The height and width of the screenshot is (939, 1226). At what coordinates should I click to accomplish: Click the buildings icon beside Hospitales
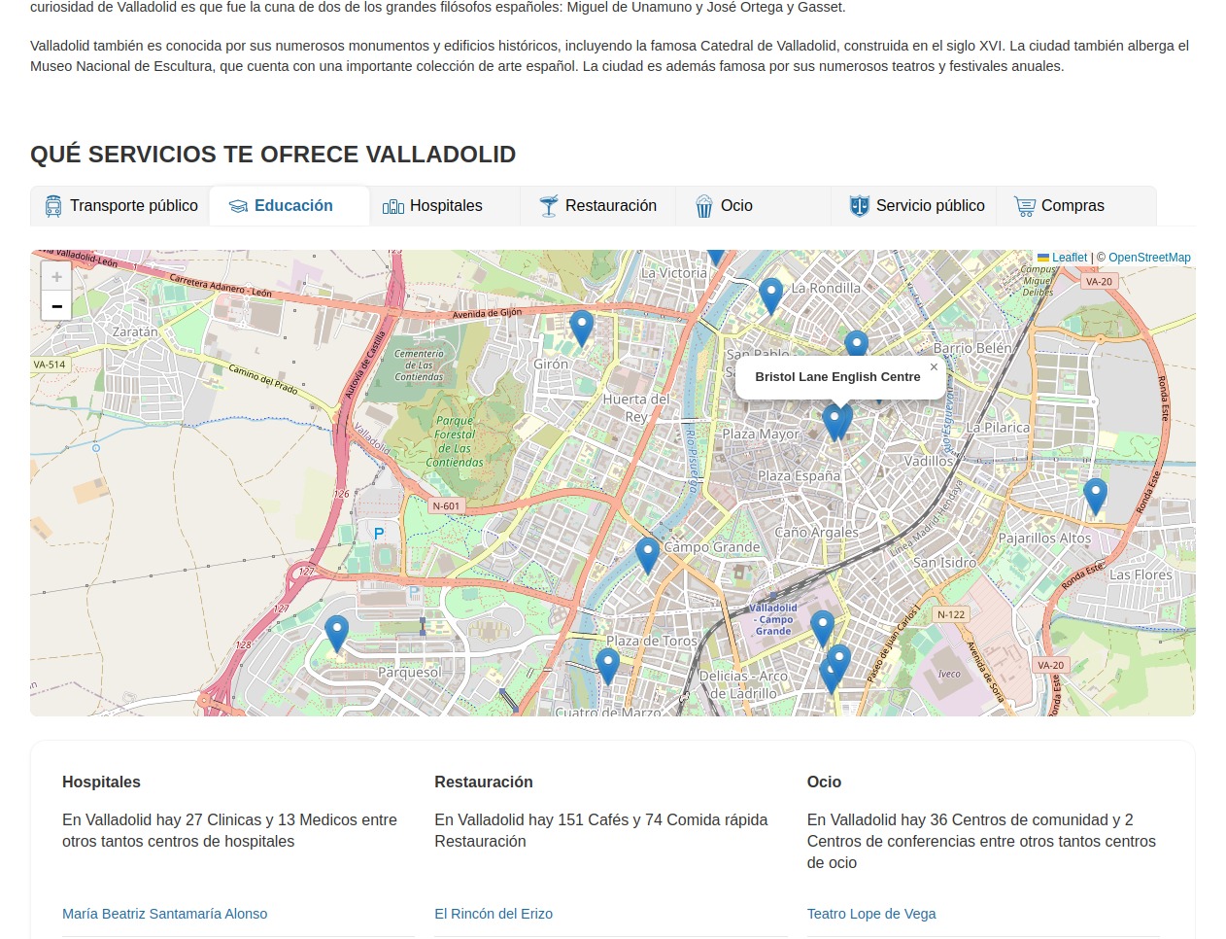click(x=393, y=206)
